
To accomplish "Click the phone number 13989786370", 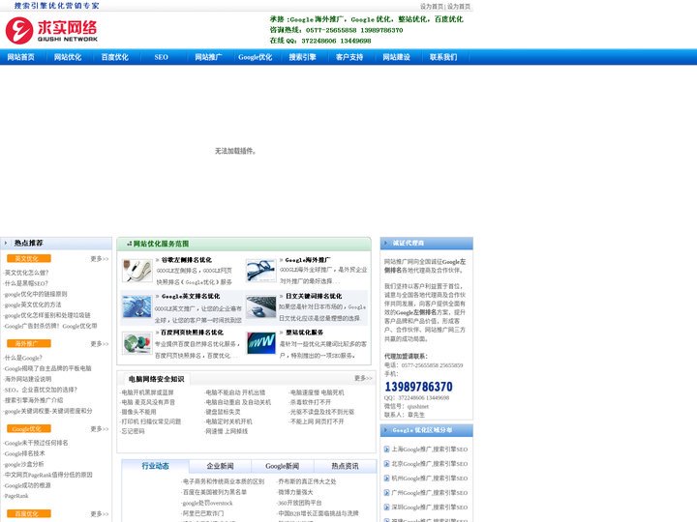I will pos(419,387).
